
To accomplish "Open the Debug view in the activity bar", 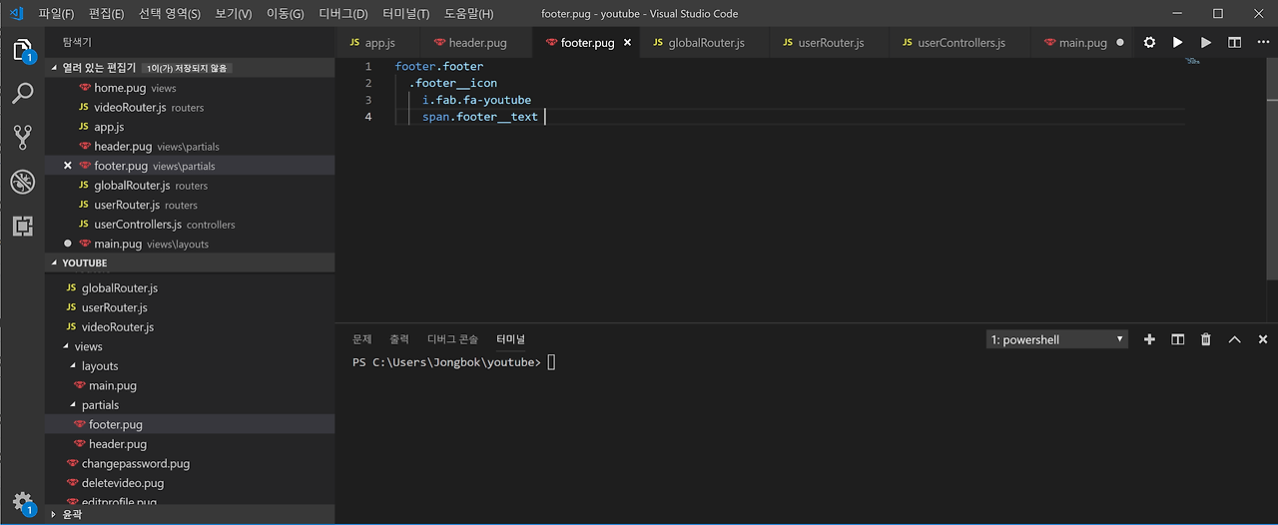I will point(22,182).
